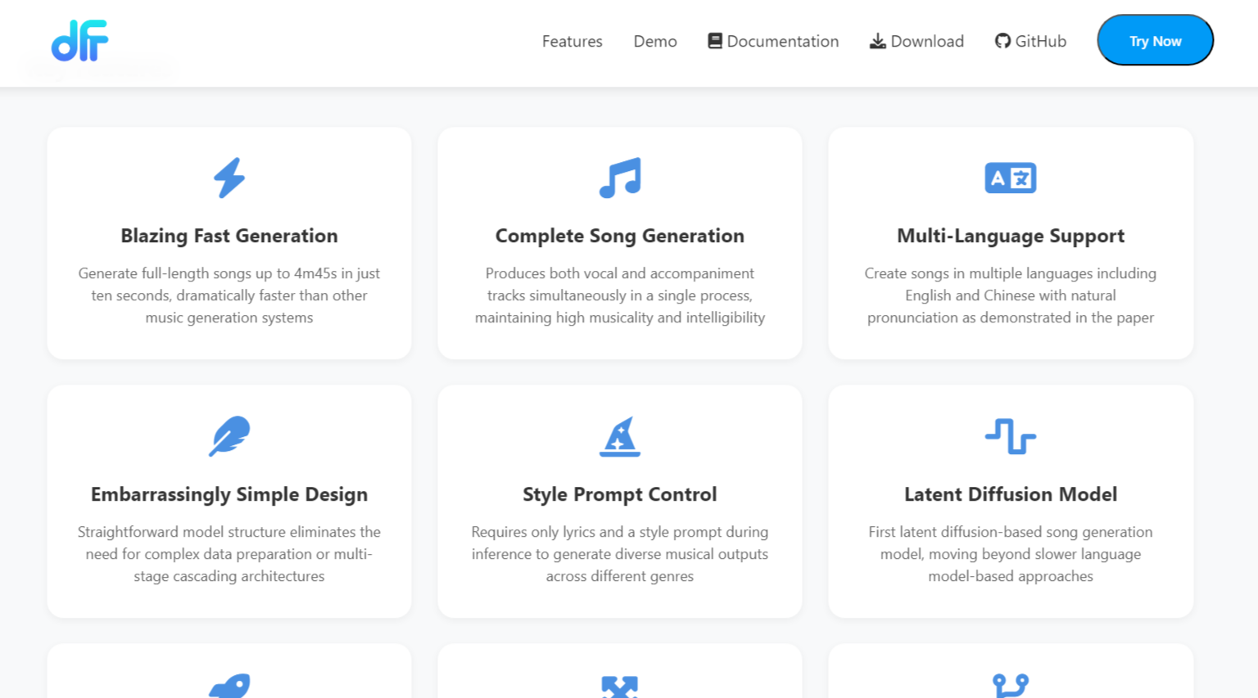Open the Documentation nav link
This screenshot has width=1258, height=698.
[x=773, y=41]
